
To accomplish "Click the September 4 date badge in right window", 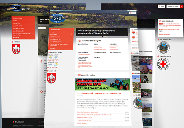I will (161, 25).
